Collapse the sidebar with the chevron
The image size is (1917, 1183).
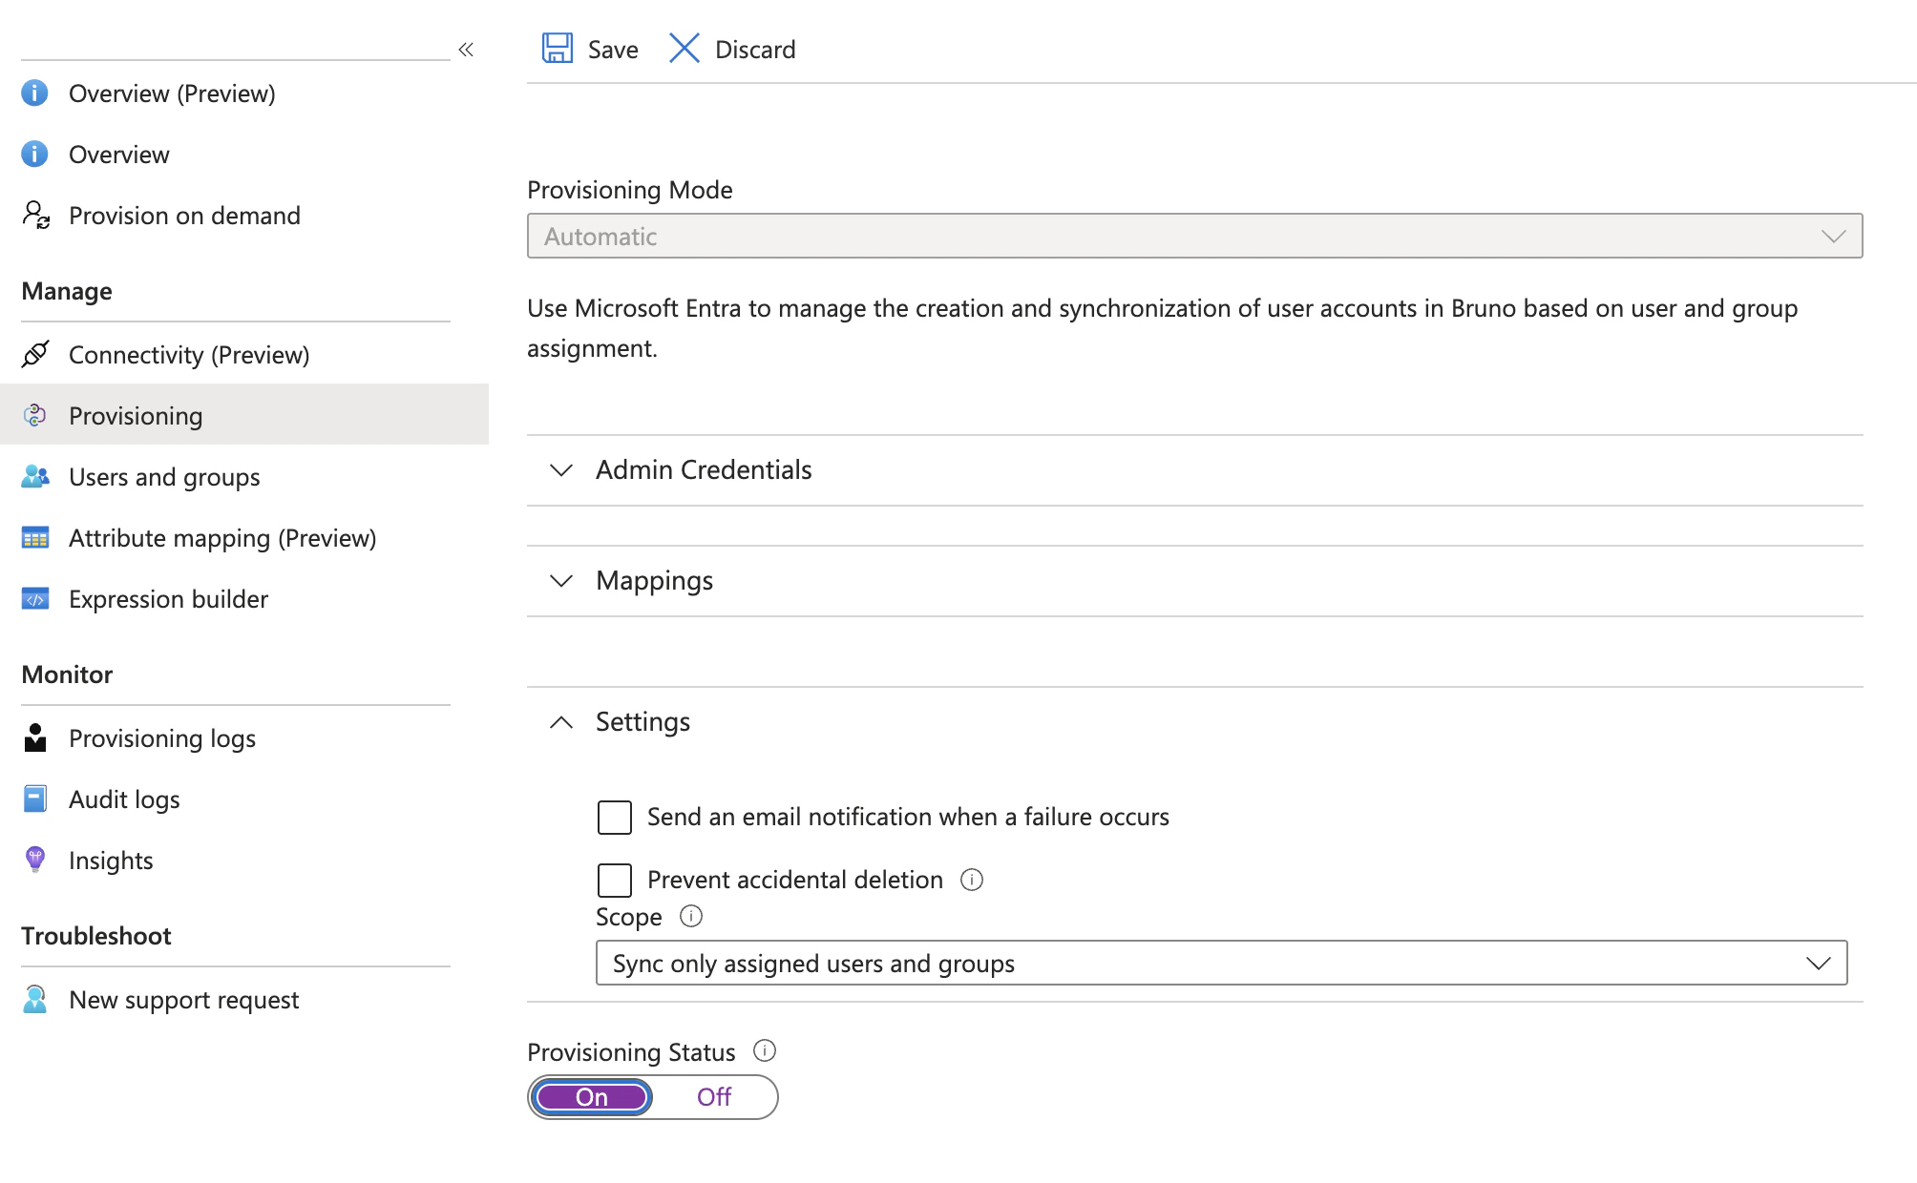point(466,50)
